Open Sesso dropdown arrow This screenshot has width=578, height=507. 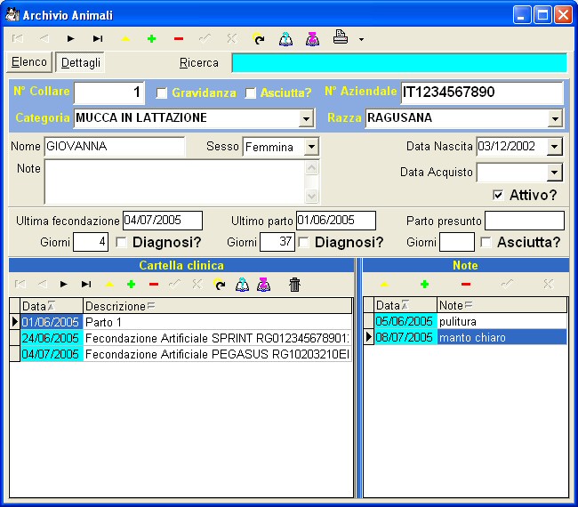tap(311, 147)
